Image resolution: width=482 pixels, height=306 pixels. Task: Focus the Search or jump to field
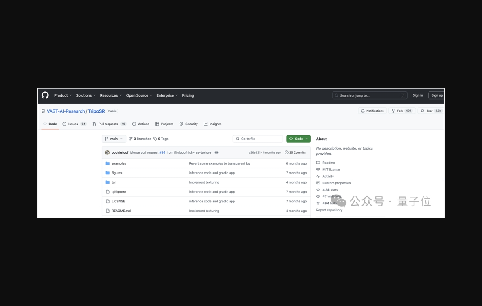coord(370,95)
